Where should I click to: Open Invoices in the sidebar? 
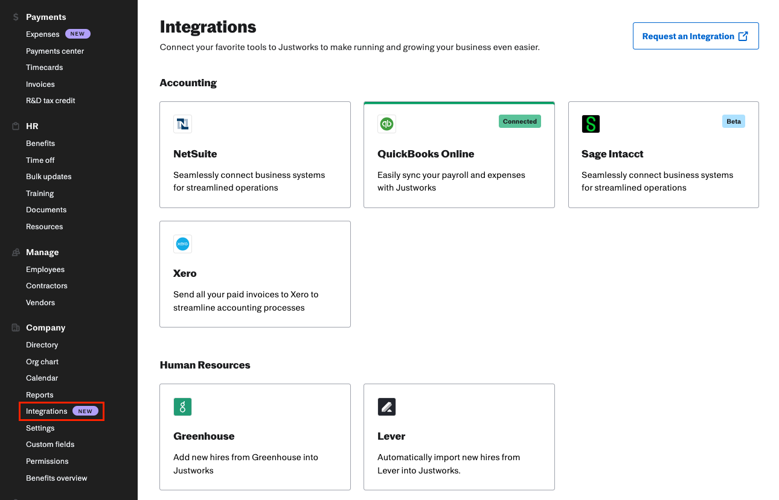(x=40, y=84)
